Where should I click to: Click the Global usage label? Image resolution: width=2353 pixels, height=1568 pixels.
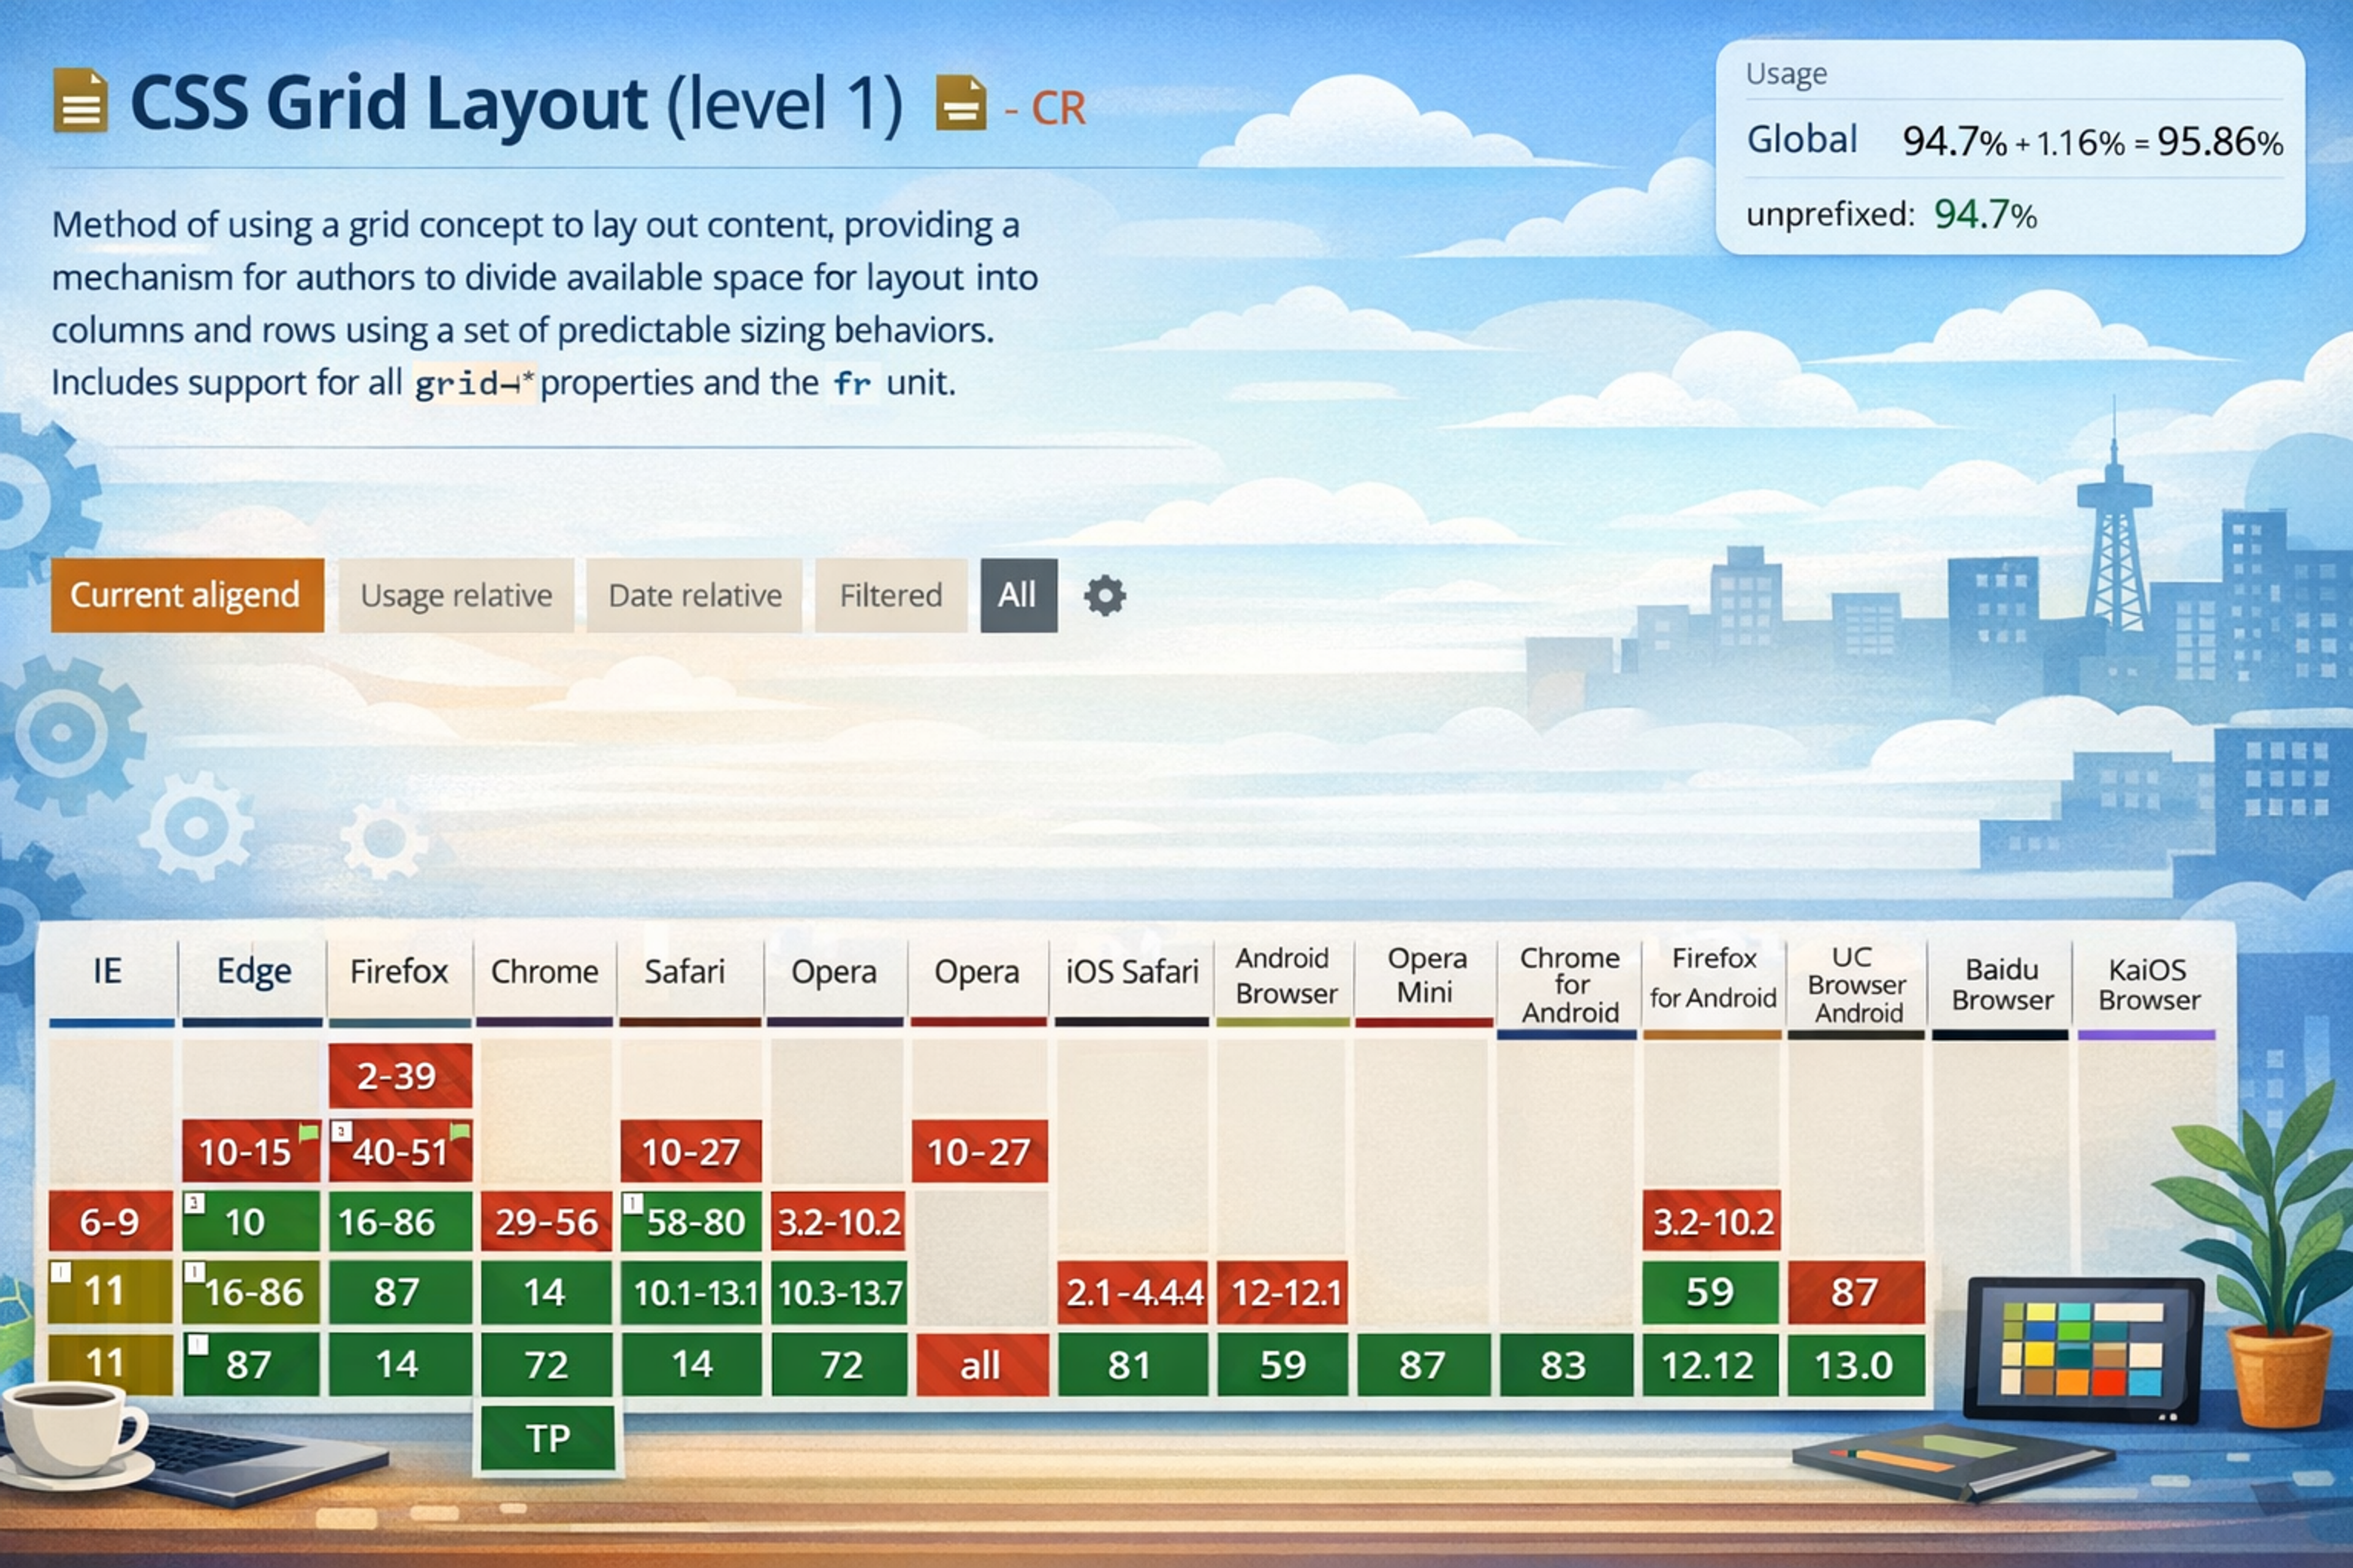(1802, 139)
